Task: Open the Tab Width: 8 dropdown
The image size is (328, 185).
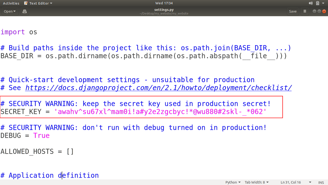Action: tap(256, 182)
